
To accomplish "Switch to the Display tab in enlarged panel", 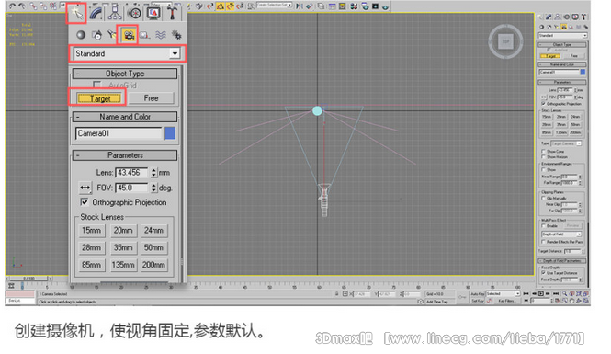I will point(153,14).
